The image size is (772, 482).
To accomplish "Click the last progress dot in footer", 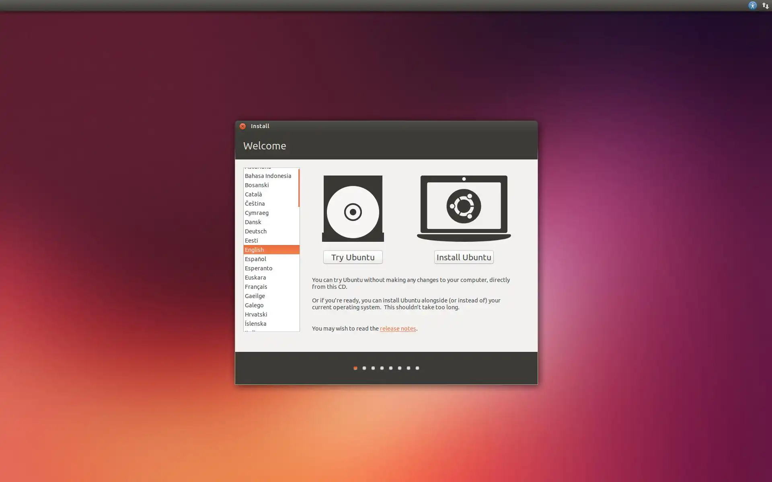I will click(417, 368).
